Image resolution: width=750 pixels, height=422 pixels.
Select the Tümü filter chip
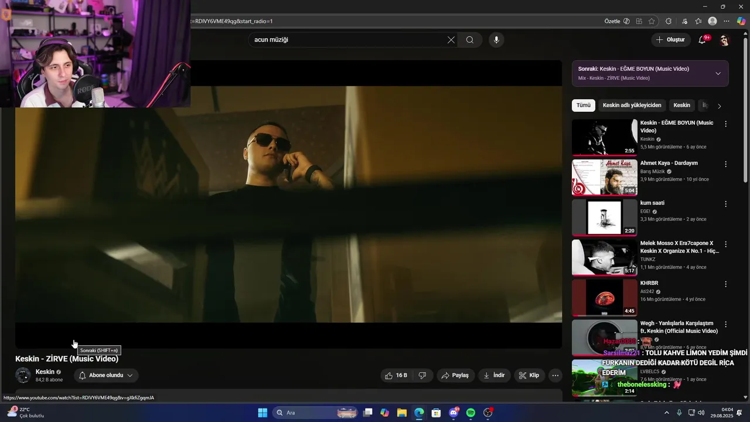(x=584, y=105)
